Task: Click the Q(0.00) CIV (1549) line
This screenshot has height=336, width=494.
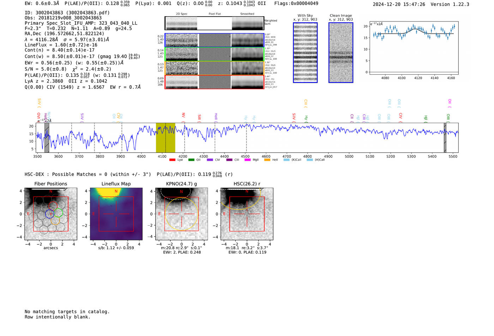Action: coord(83,87)
